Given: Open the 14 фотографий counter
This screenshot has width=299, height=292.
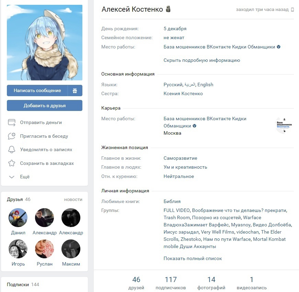Looking at the screenshot, I should 211,283.
